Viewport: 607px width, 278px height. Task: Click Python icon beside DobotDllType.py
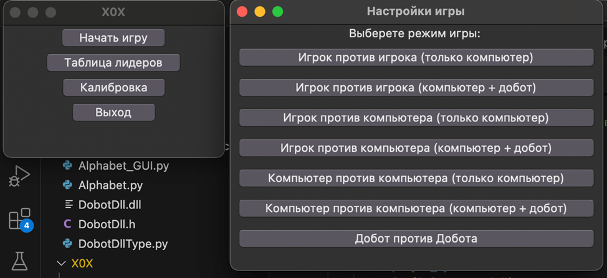coord(68,243)
